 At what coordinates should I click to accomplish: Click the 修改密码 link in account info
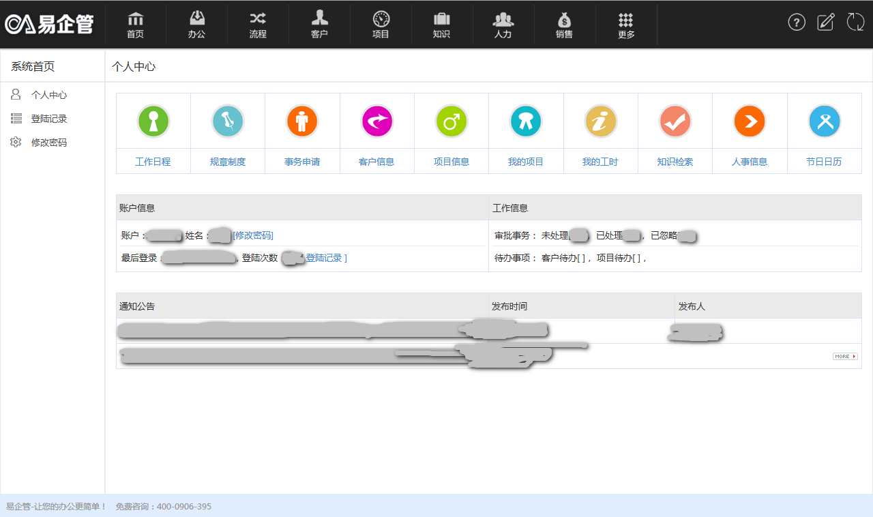[x=252, y=235]
